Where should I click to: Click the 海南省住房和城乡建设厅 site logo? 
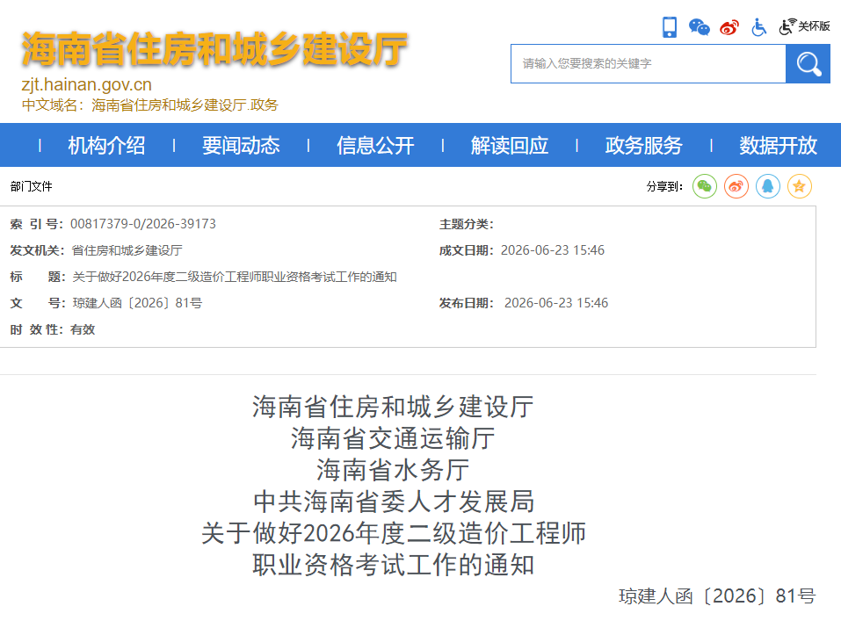[214, 49]
